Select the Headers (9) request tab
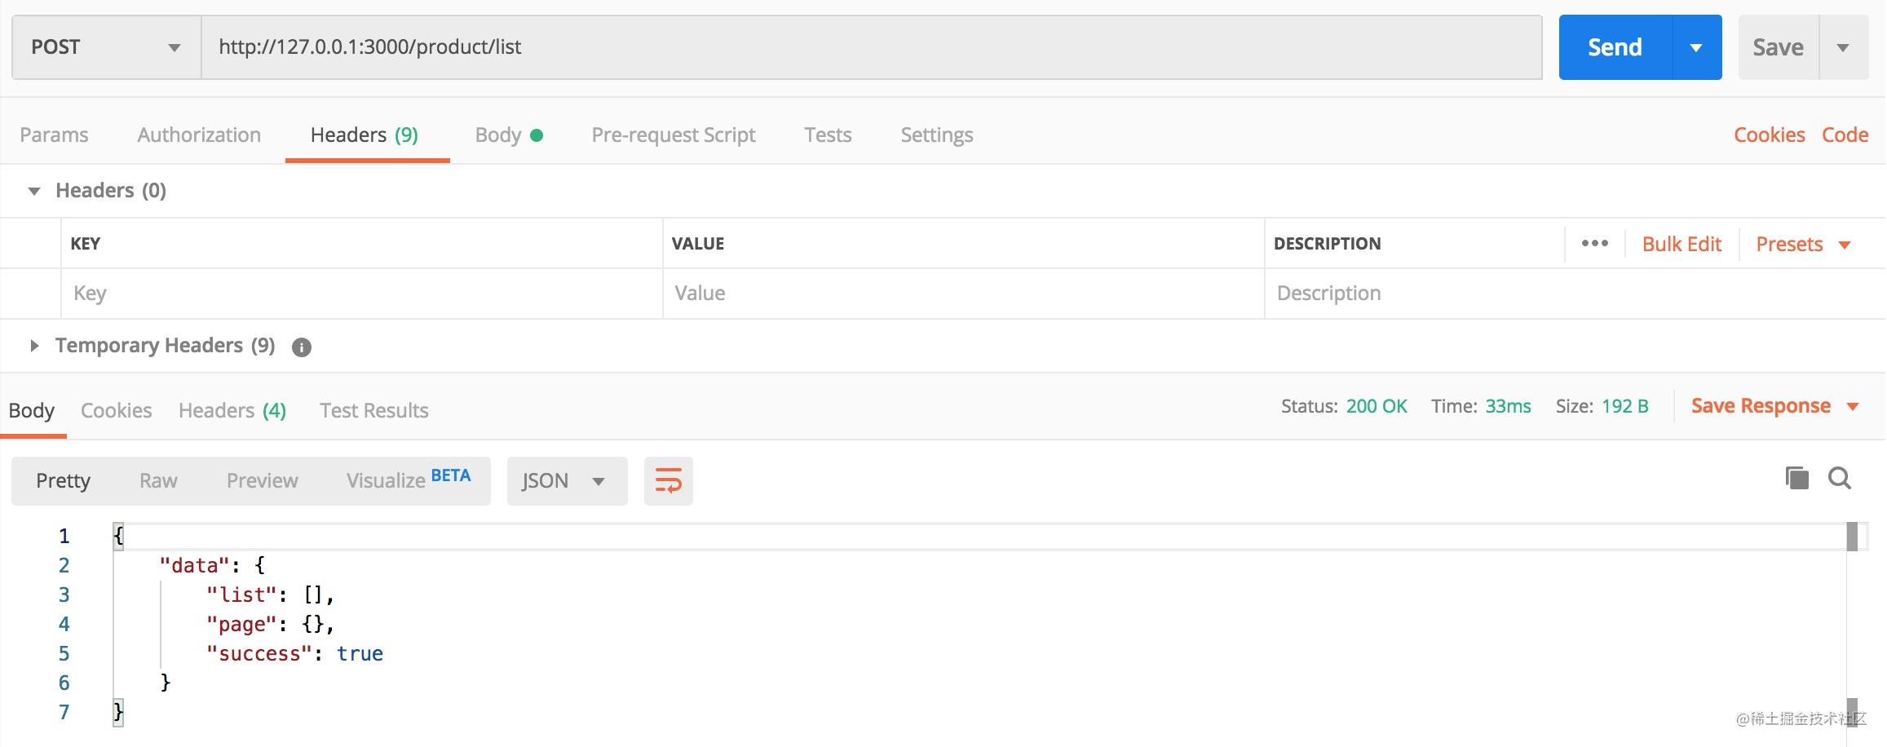The image size is (1887, 747). [365, 135]
